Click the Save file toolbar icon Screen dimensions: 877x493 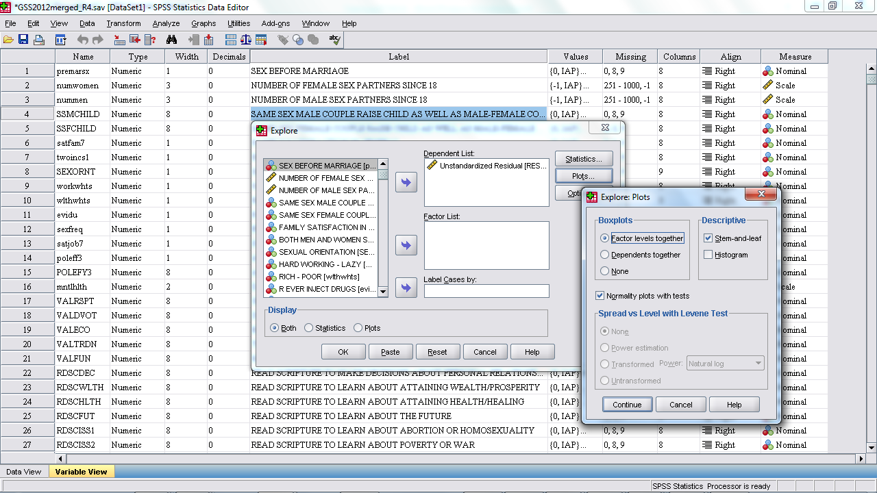pos(23,40)
